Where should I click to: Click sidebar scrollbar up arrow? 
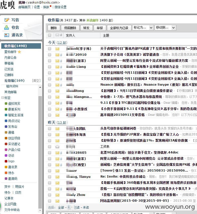click(40, 87)
